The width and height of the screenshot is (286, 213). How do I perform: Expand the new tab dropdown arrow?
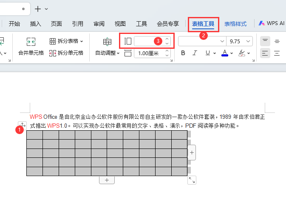pyautogui.click(x=46, y=9)
